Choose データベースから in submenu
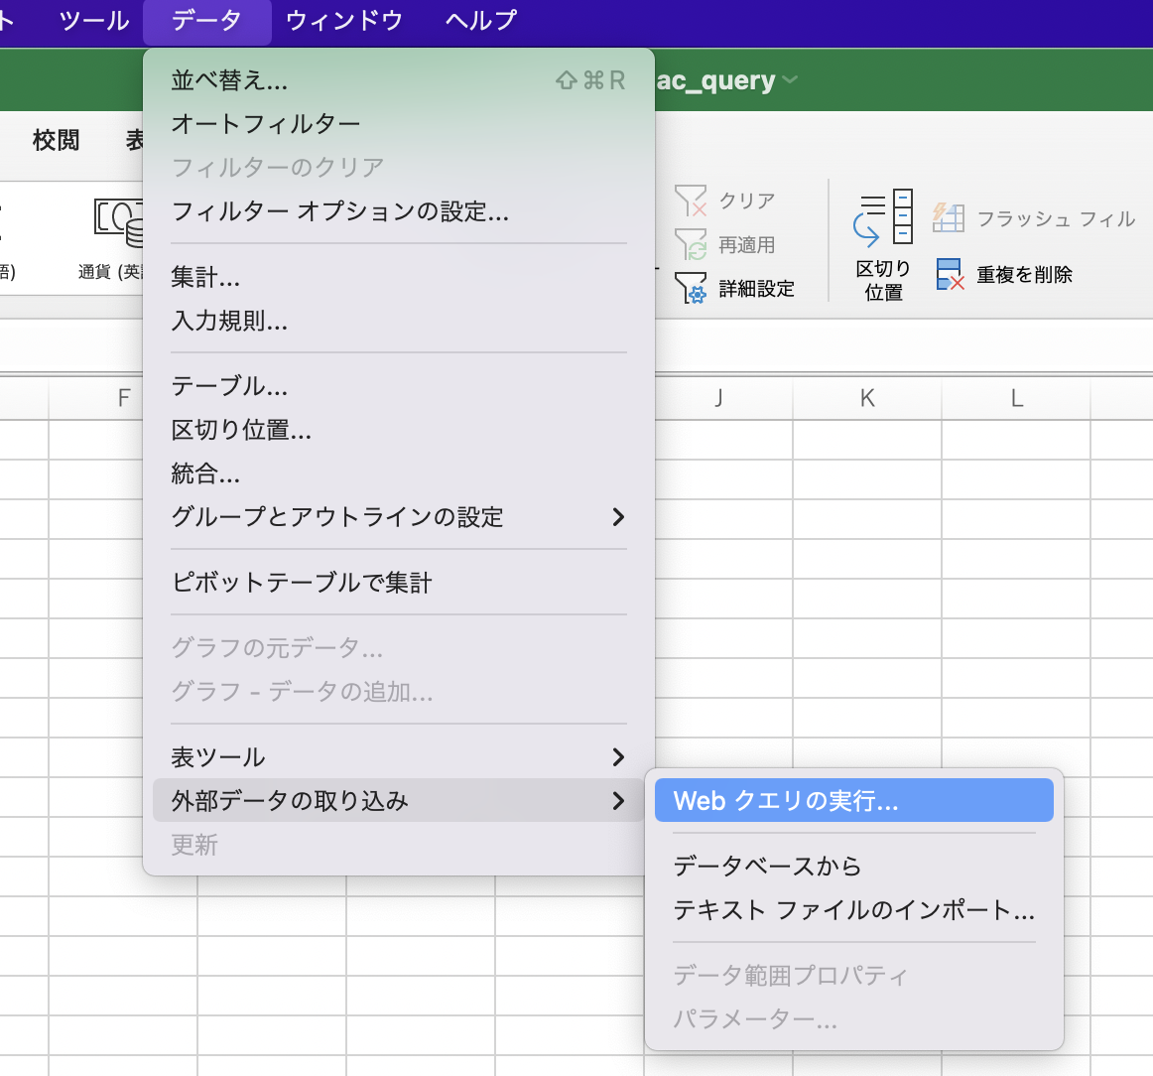Viewport: 1153px width, 1076px height. pos(853,866)
